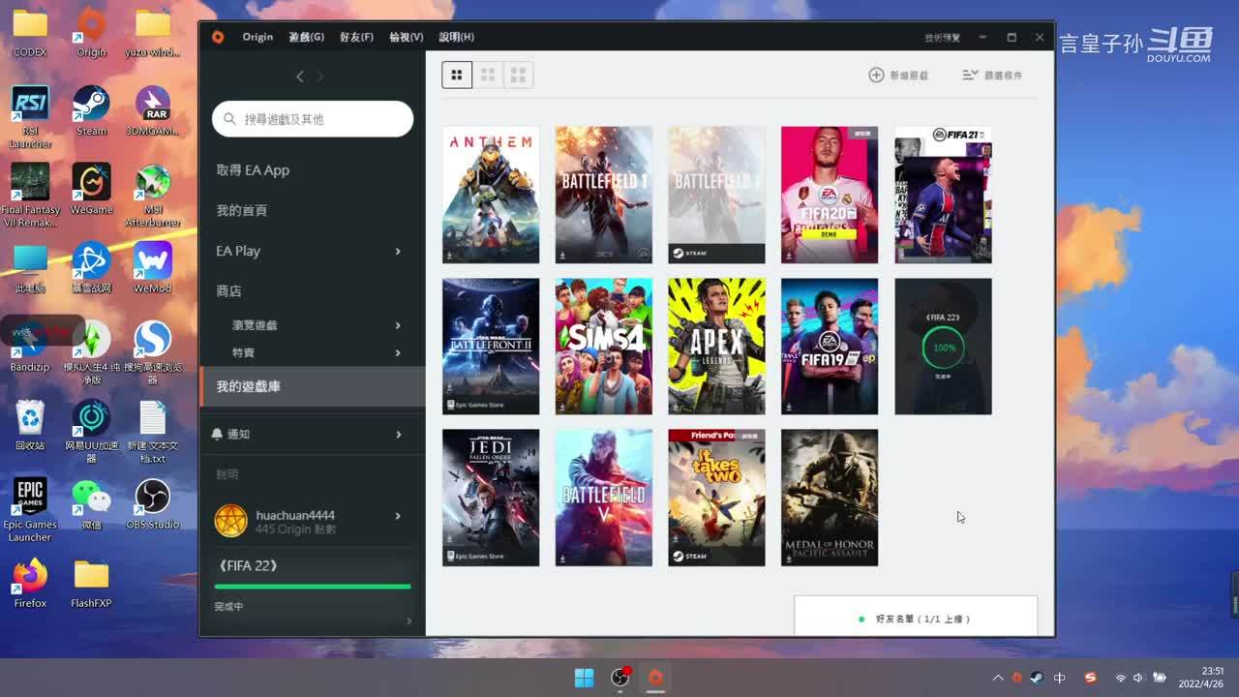Viewport: 1239px width, 697px height.
Task: Expand the 通知 notifications chevron
Action: [398, 435]
